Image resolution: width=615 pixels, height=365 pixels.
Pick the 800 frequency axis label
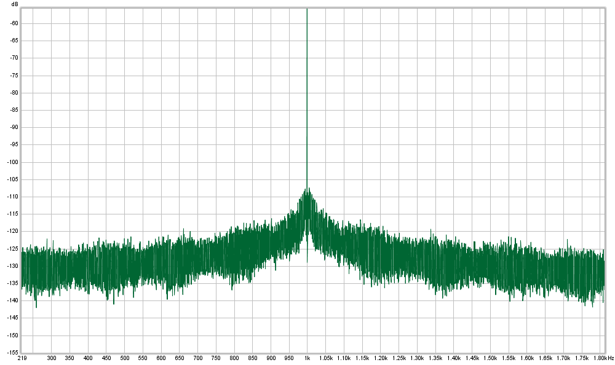pyautogui.click(x=234, y=358)
